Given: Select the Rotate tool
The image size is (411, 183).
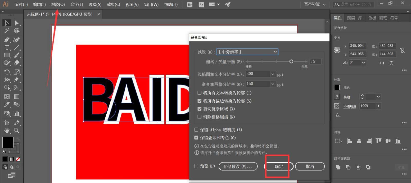Looking at the screenshot, I should [x=7, y=72].
